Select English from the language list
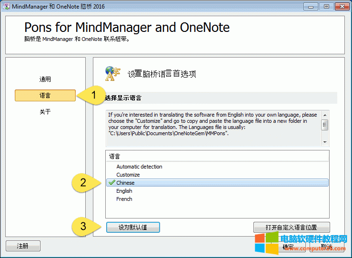This screenshot has height=258, width=352. [124, 191]
